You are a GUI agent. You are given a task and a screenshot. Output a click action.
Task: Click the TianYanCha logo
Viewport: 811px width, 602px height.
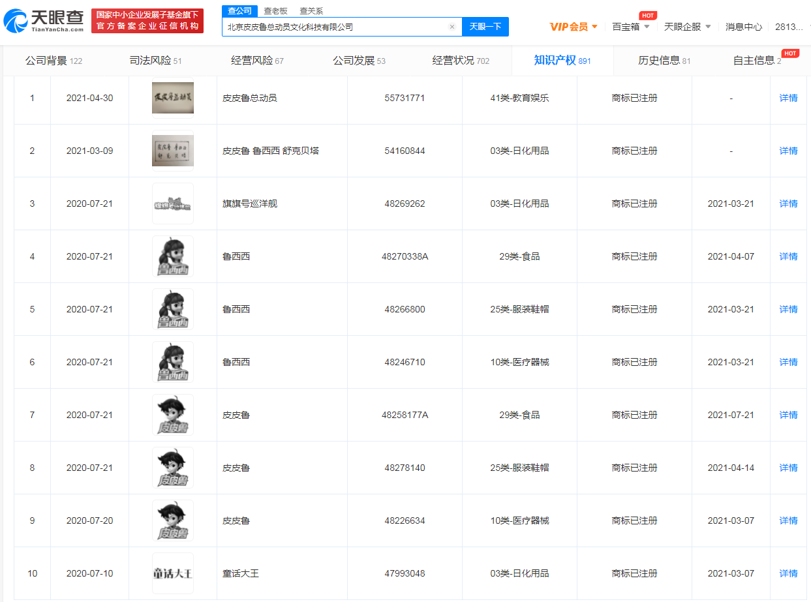click(44, 21)
